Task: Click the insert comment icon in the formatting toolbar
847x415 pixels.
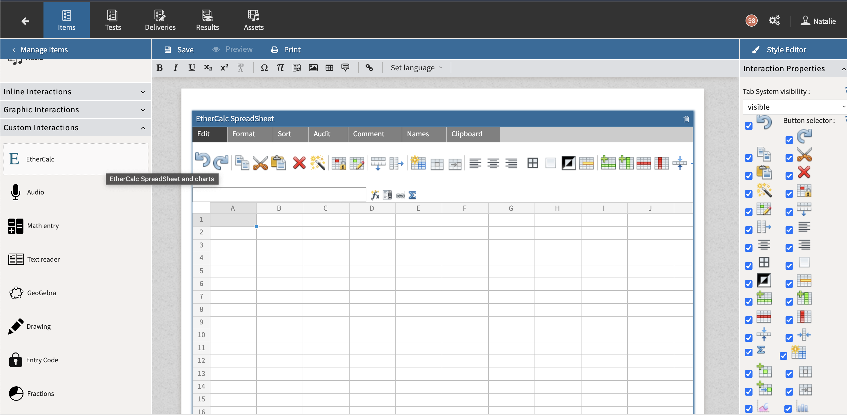Action: [345, 68]
